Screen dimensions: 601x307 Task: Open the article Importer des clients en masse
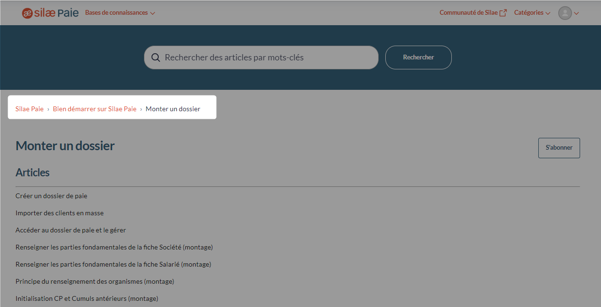(x=59, y=212)
